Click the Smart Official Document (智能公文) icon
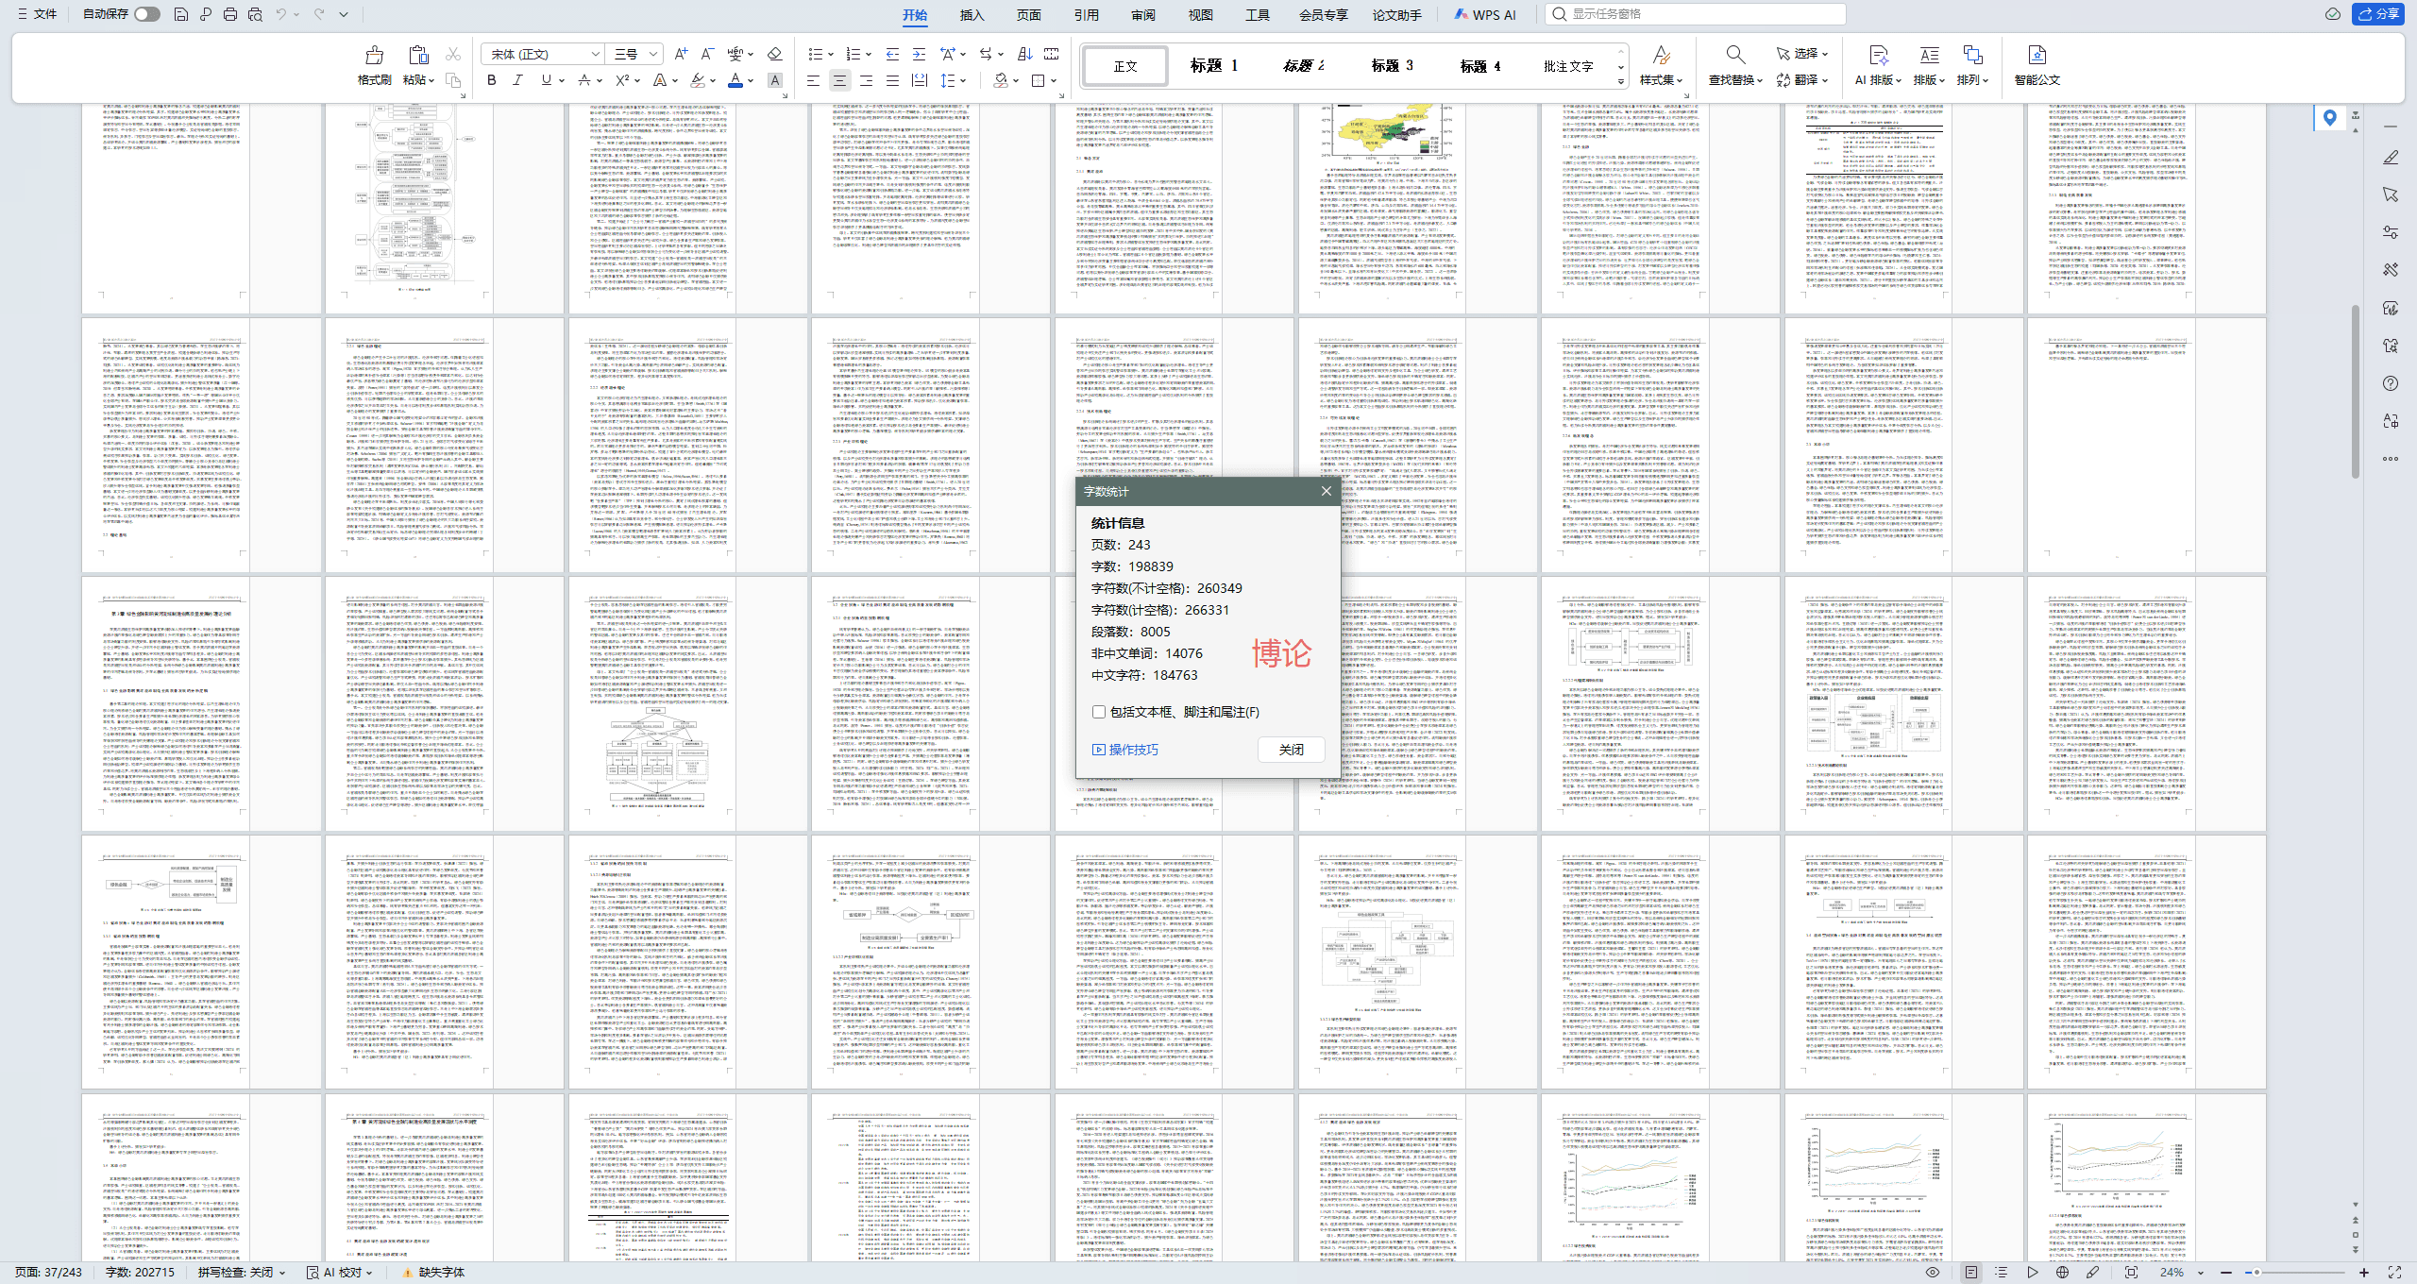Screen dimensions: 2417x1284 pos(2037,55)
